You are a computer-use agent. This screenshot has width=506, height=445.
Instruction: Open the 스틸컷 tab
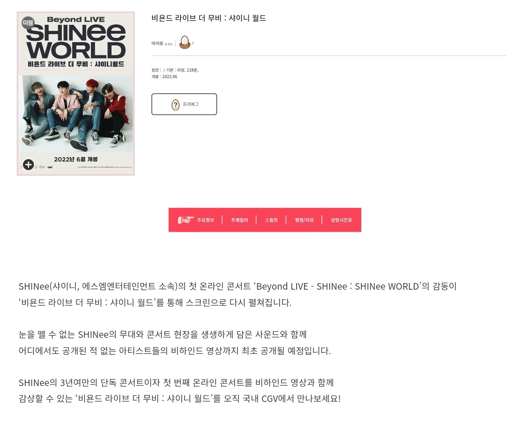pyautogui.click(x=271, y=220)
